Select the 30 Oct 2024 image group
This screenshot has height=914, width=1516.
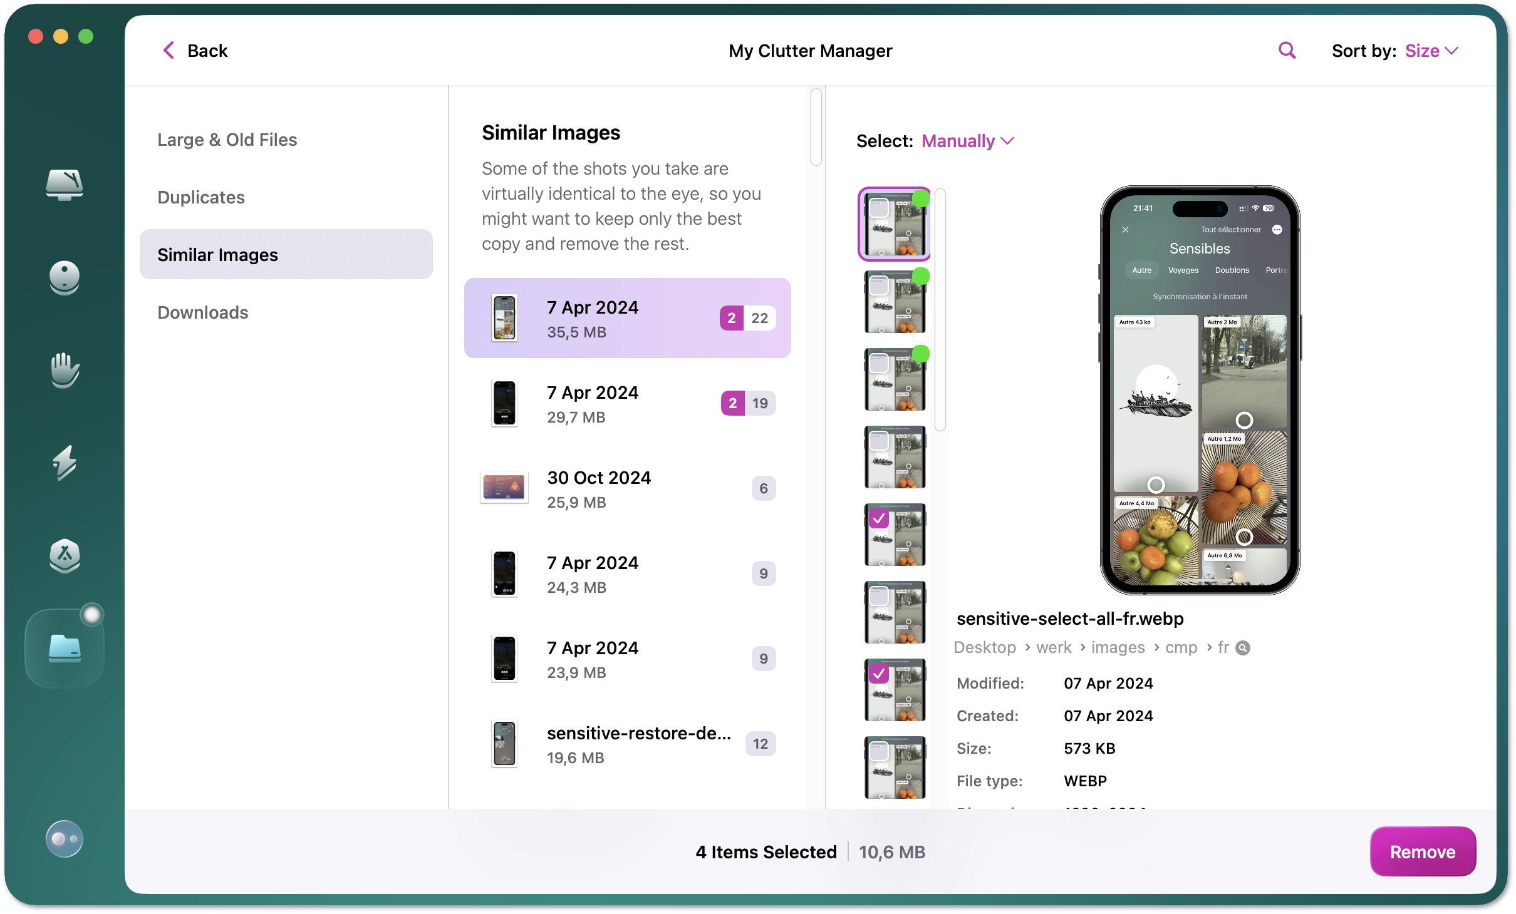[x=628, y=487]
